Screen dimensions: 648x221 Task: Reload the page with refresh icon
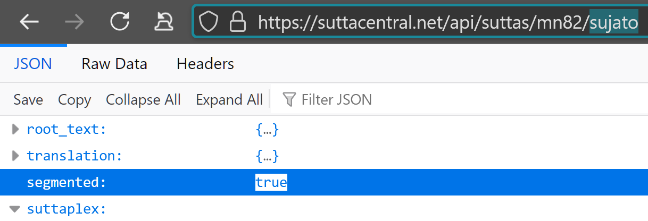pos(120,21)
